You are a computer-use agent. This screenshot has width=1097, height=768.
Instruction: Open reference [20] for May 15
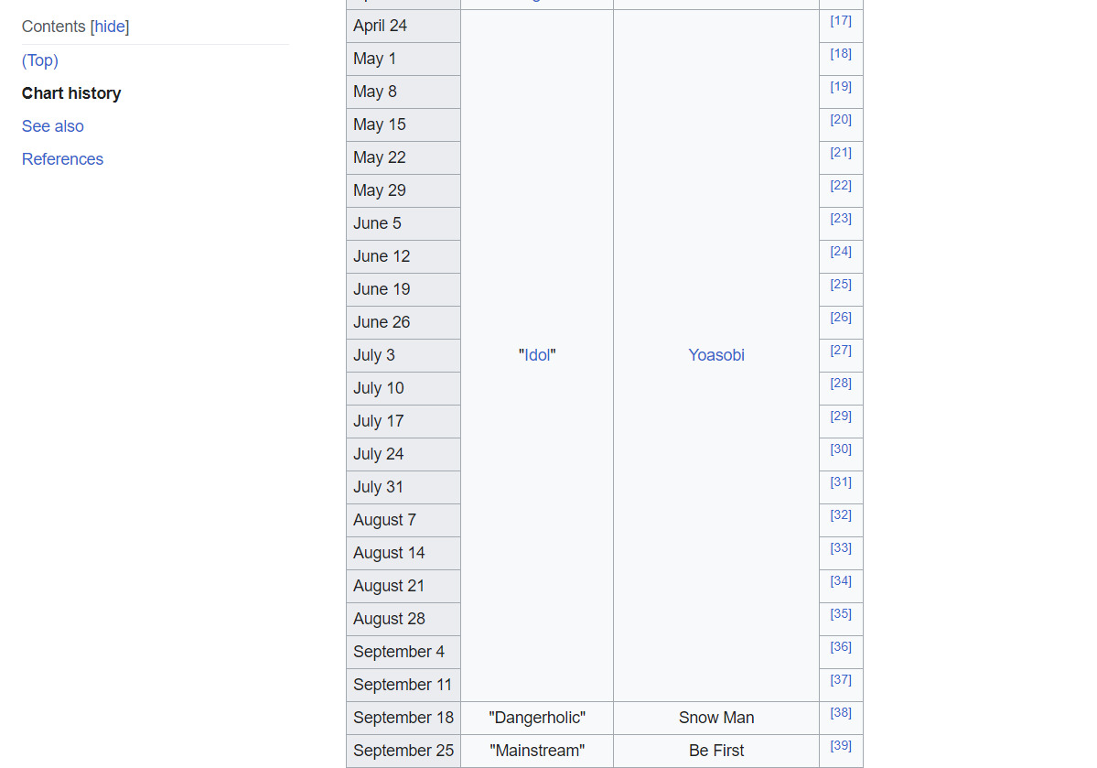(841, 120)
